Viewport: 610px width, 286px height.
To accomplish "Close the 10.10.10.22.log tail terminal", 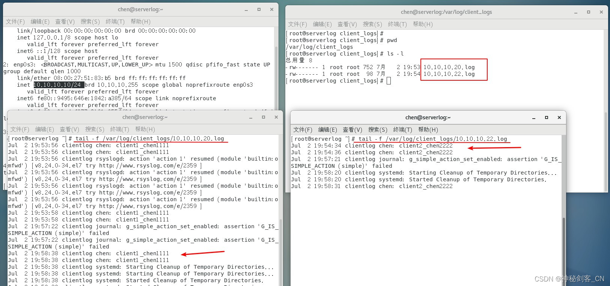I will click(559, 117).
